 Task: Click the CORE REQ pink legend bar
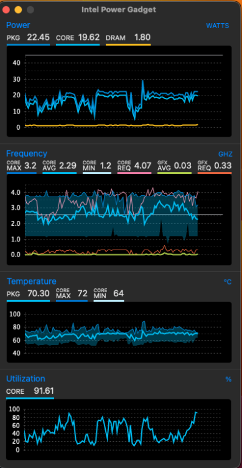[134, 173]
